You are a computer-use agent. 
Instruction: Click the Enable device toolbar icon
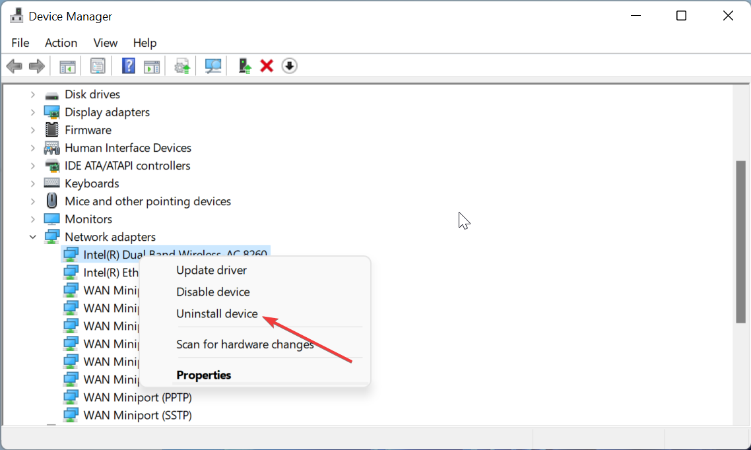[x=245, y=66]
